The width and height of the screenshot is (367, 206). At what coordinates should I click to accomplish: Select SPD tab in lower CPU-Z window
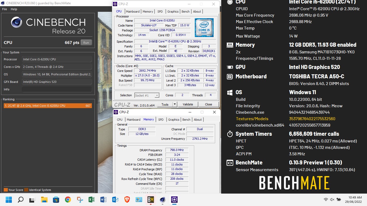click(161, 120)
